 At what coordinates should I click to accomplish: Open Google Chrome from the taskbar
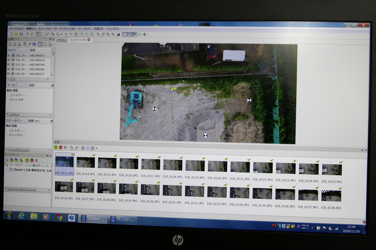pyautogui.click(x=59, y=217)
